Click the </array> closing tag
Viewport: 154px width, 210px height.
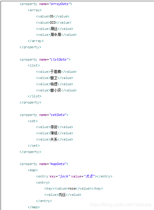coord(36,41)
